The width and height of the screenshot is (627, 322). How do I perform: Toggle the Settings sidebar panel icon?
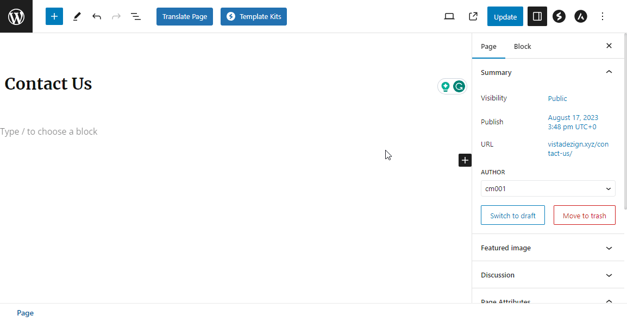(x=537, y=16)
